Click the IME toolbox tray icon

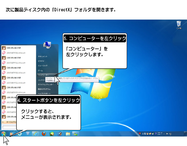click(150, 134)
